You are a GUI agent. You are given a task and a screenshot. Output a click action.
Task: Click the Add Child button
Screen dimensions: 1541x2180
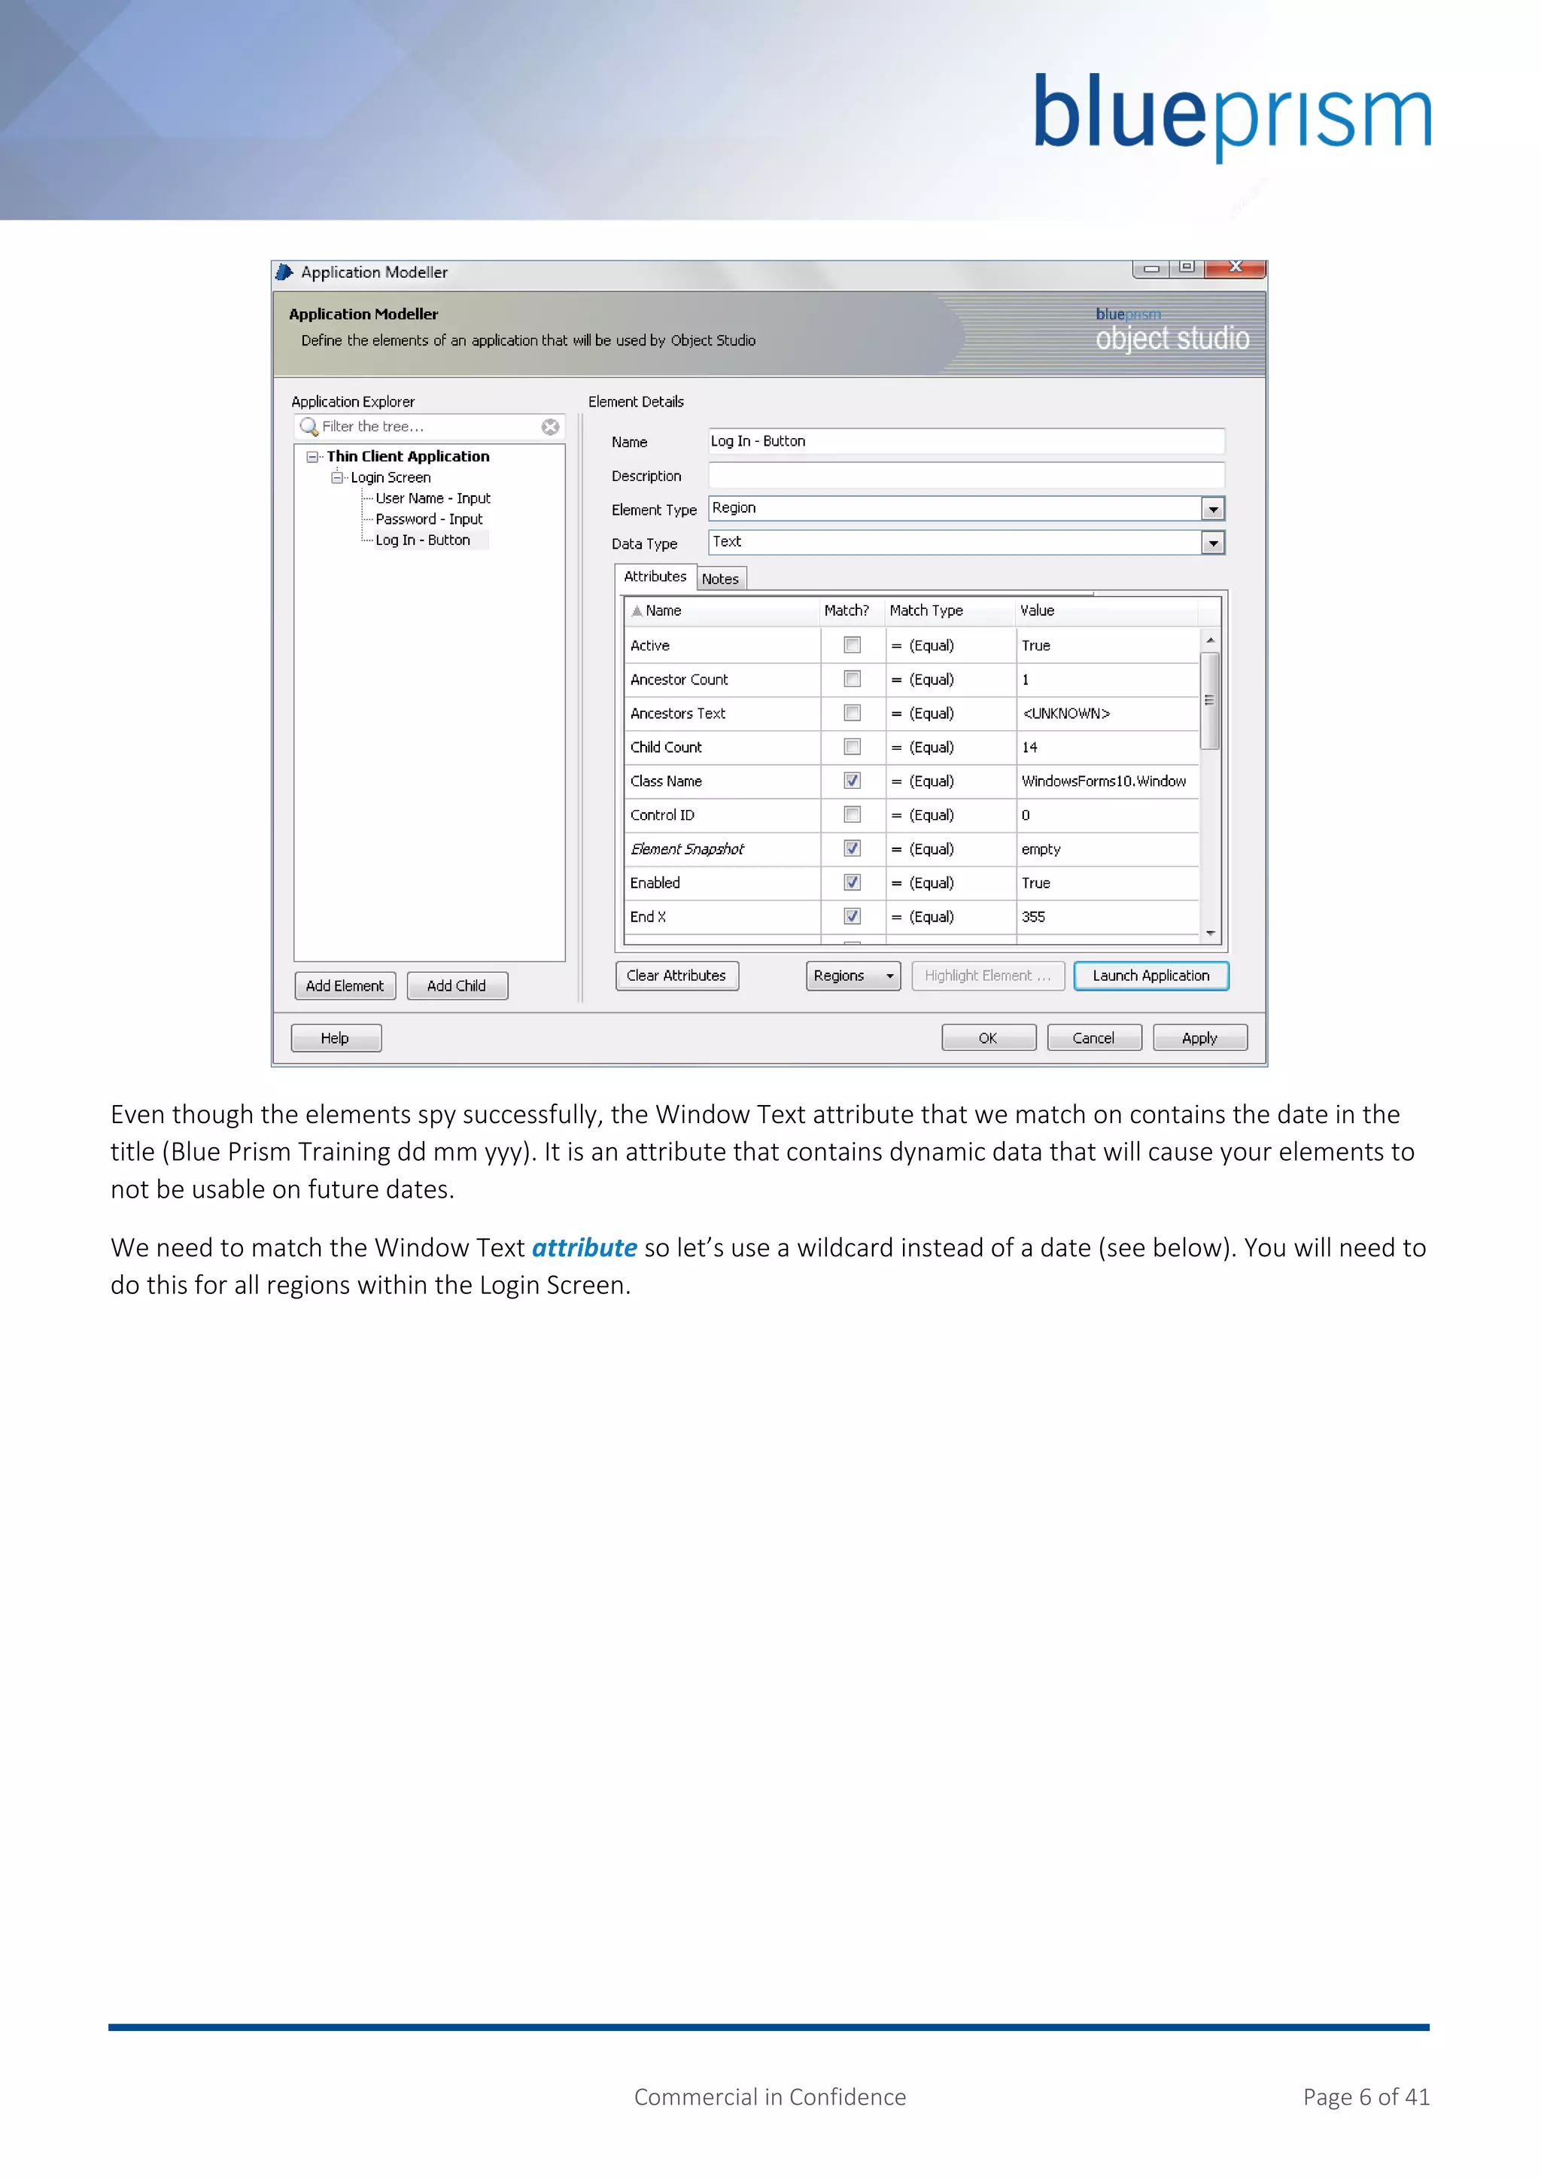coord(457,987)
